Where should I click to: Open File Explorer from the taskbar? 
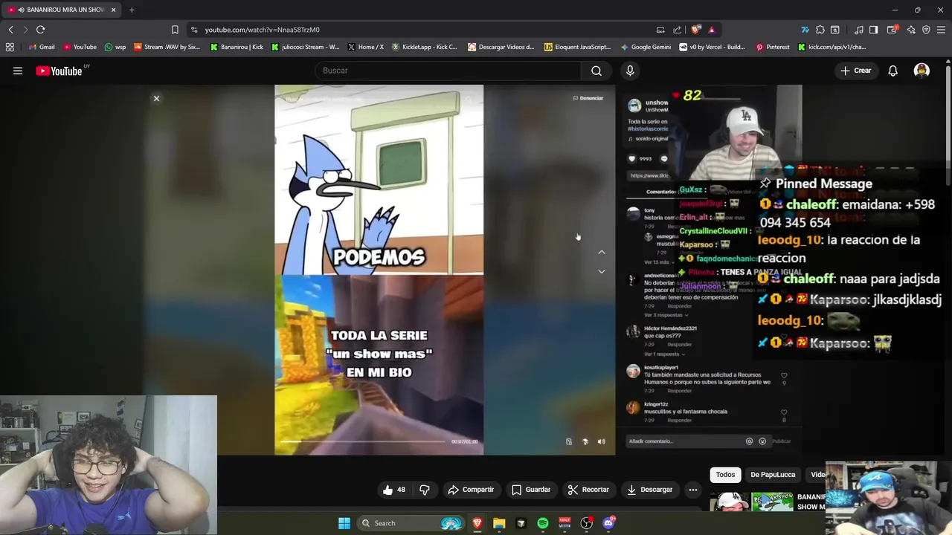coord(499,523)
